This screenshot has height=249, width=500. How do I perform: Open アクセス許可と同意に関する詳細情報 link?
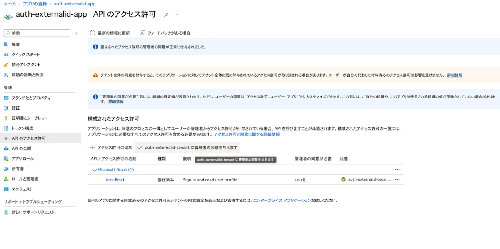coord(247,134)
